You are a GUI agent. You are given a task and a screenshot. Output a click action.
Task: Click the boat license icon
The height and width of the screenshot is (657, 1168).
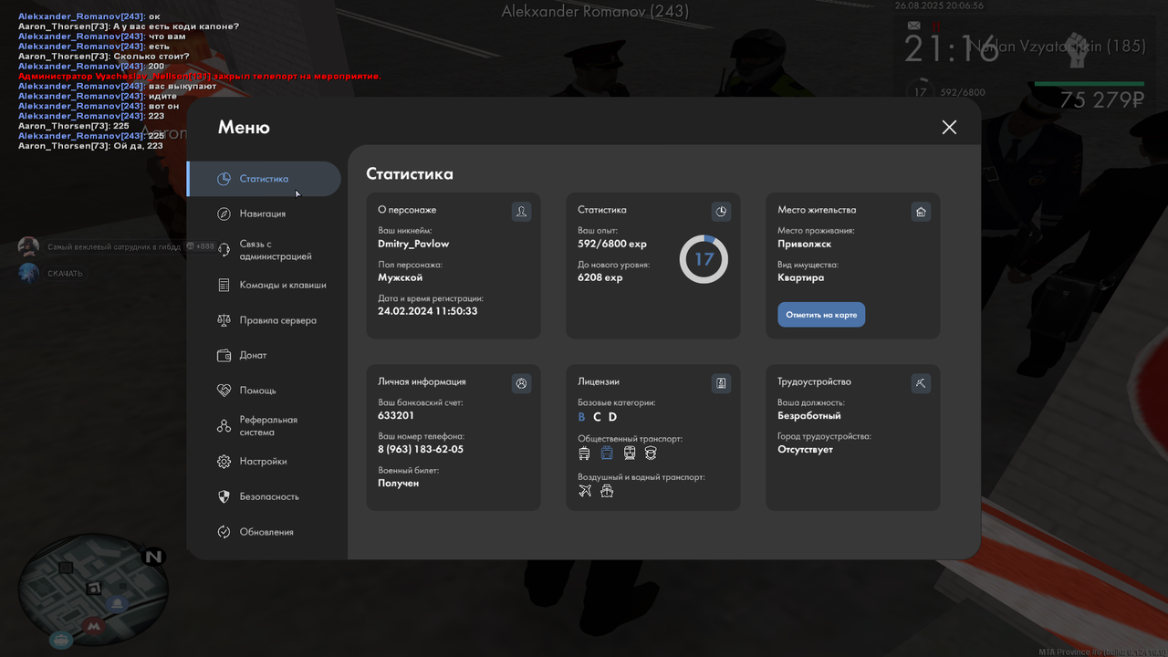(x=607, y=491)
